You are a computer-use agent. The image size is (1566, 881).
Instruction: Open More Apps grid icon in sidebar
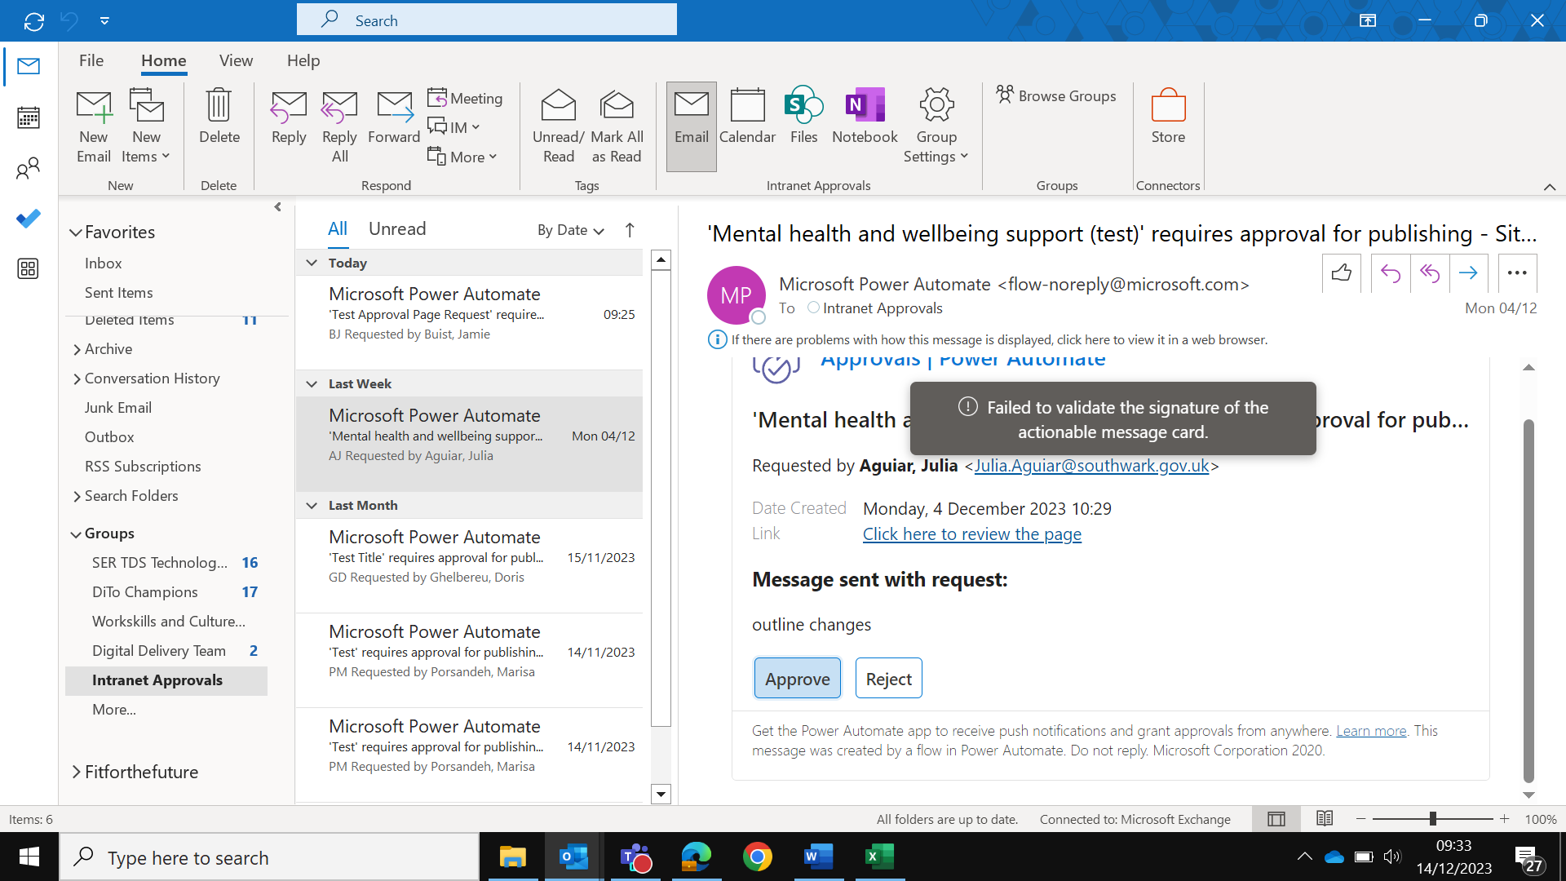click(x=29, y=268)
